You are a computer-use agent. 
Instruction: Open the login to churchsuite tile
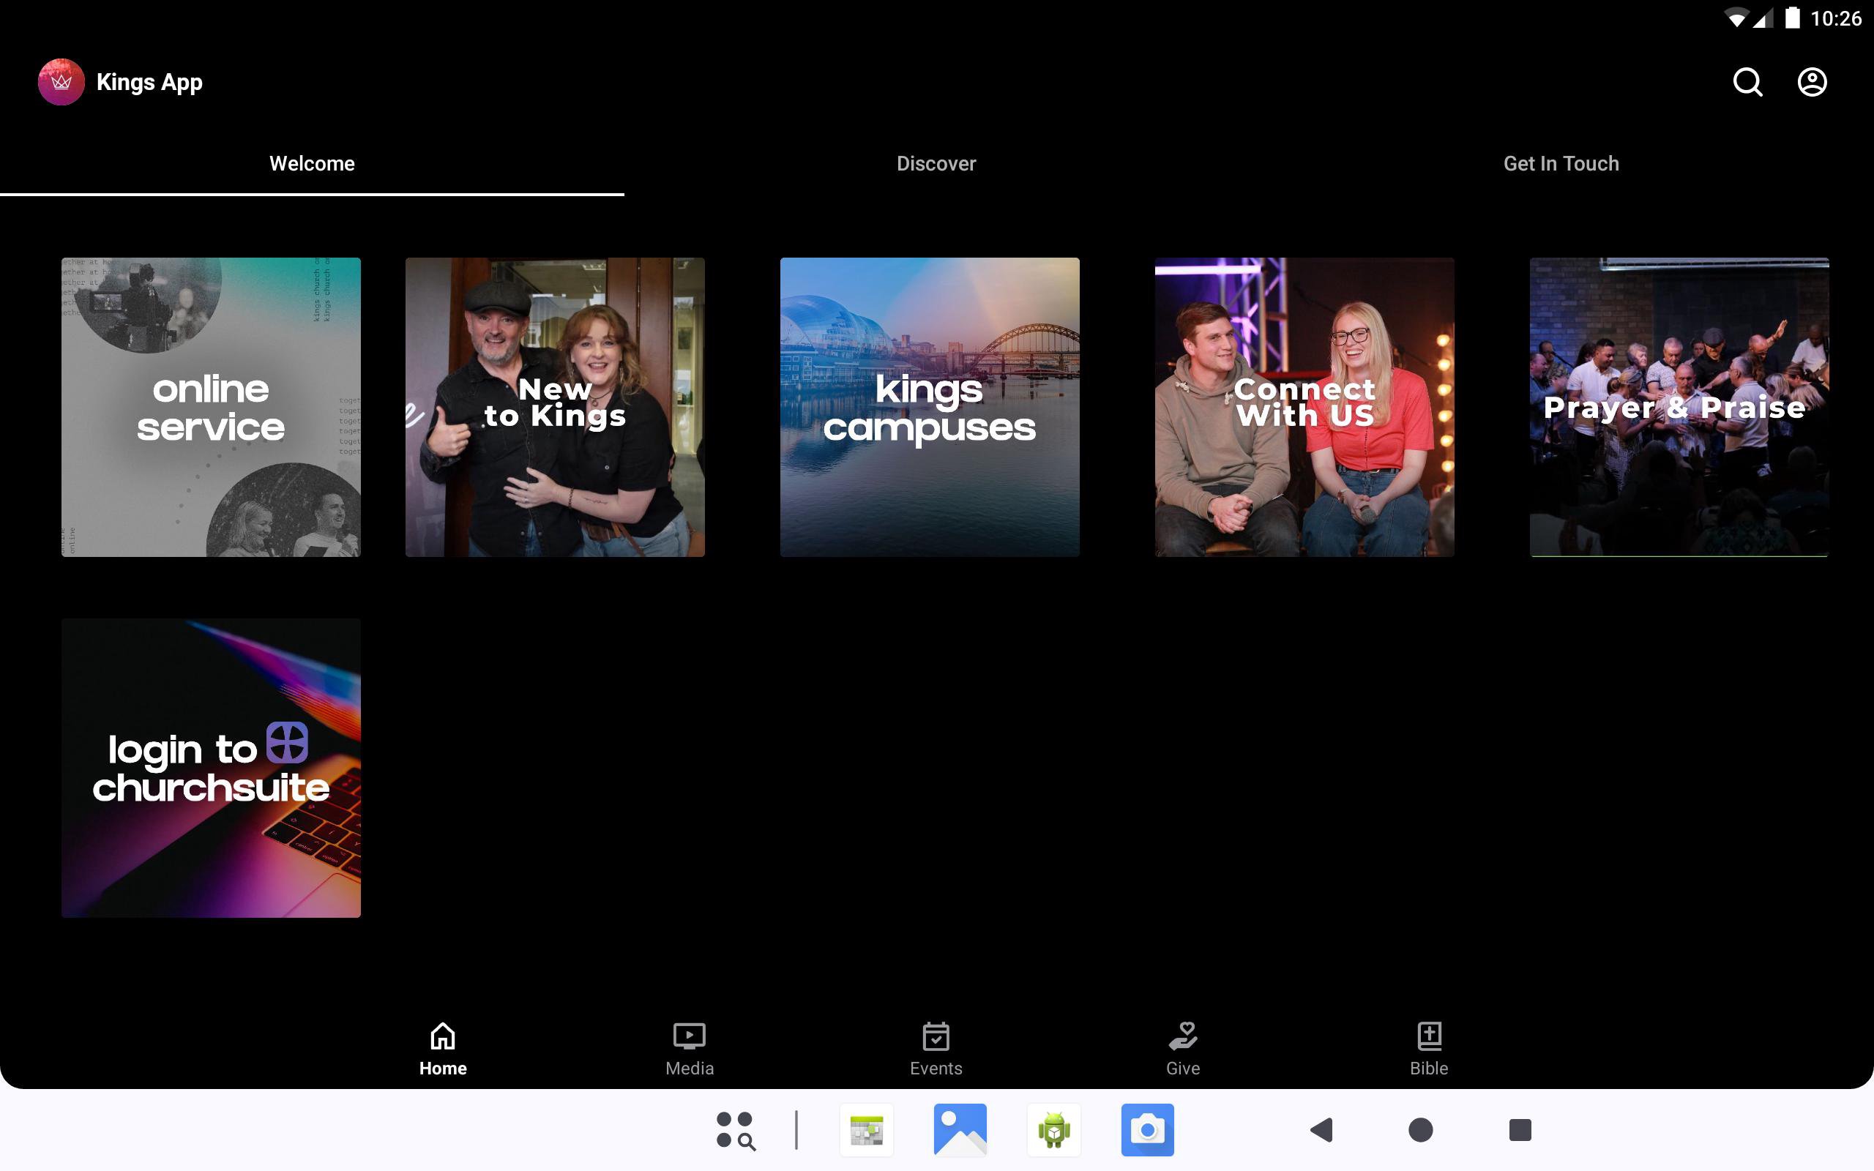[x=211, y=768]
